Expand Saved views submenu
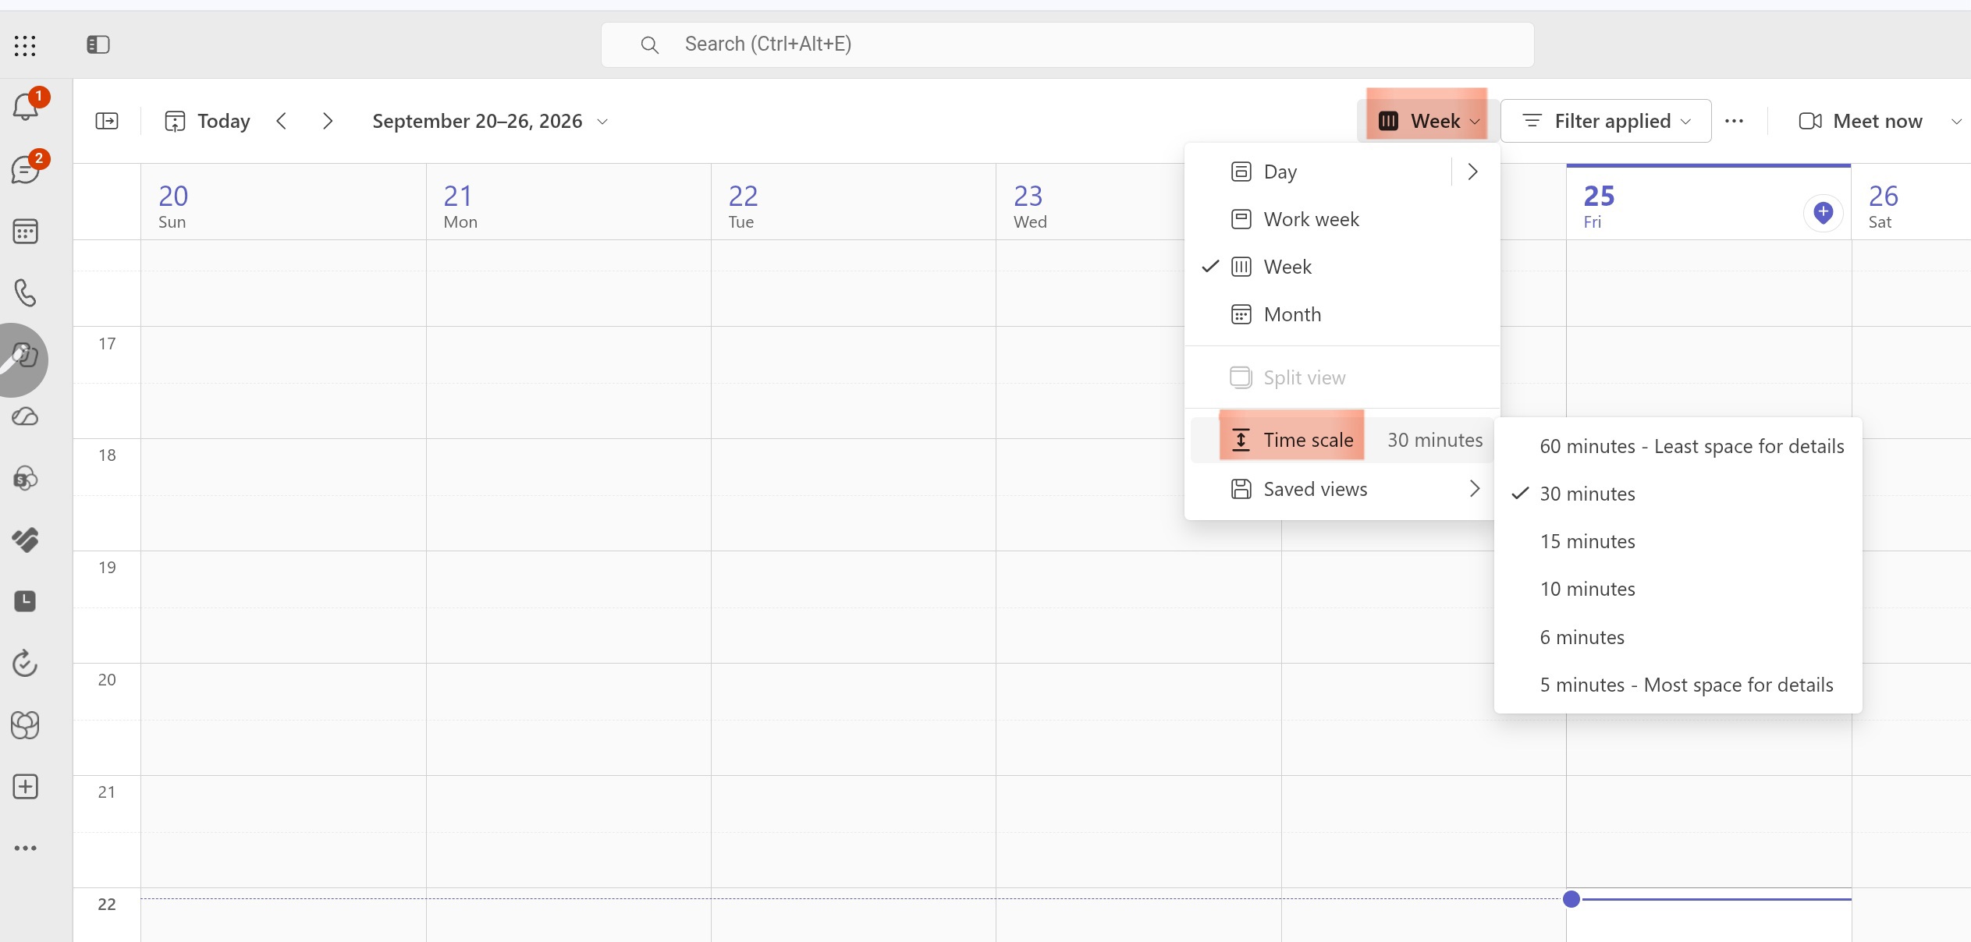The height and width of the screenshot is (942, 1971). pyautogui.click(x=1342, y=489)
